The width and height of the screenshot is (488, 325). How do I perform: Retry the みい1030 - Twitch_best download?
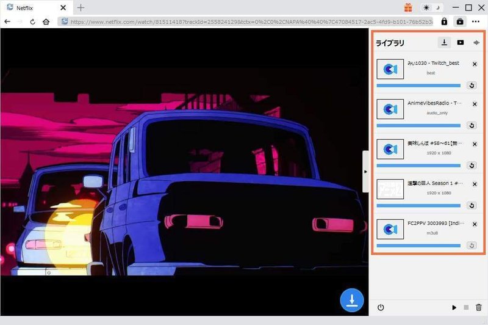(472, 86)
